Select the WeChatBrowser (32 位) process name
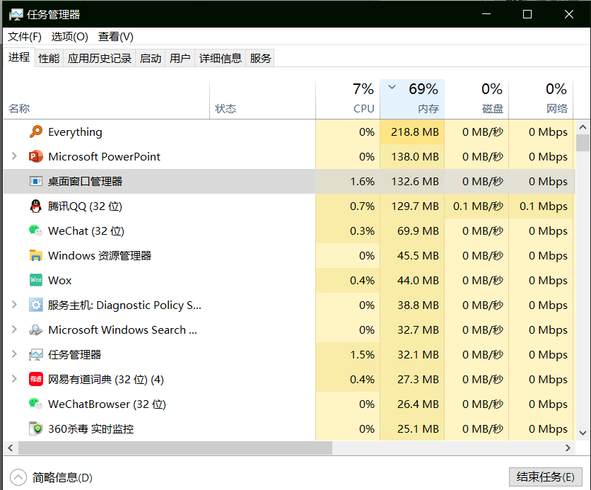Screen dimensions: 591x490 (x=107, y=404)
